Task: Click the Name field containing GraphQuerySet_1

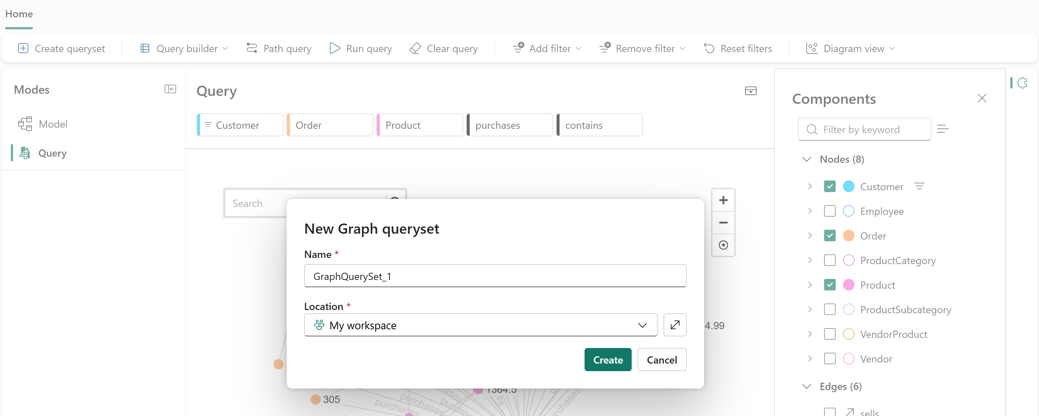Action: 495,276
